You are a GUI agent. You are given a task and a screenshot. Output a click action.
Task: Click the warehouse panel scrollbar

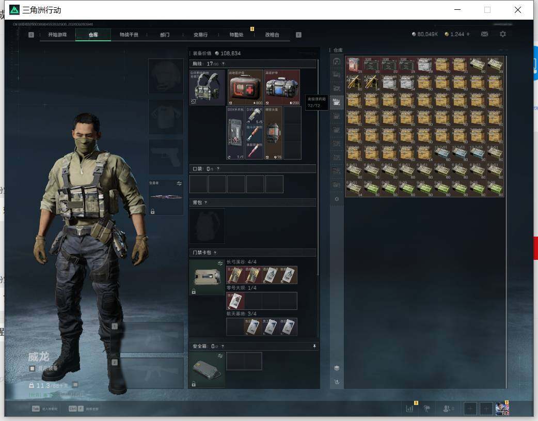[506, 222]
